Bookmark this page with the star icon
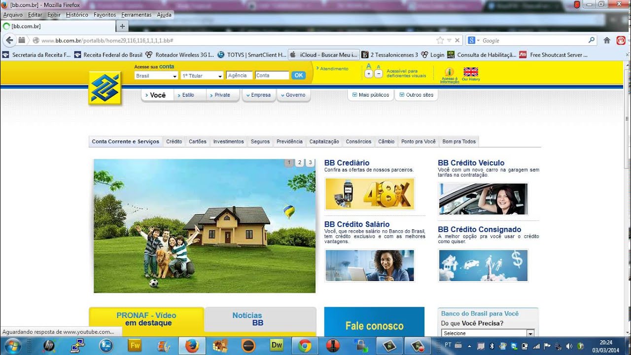Screen dimensions: 631x355 (440, 40)
